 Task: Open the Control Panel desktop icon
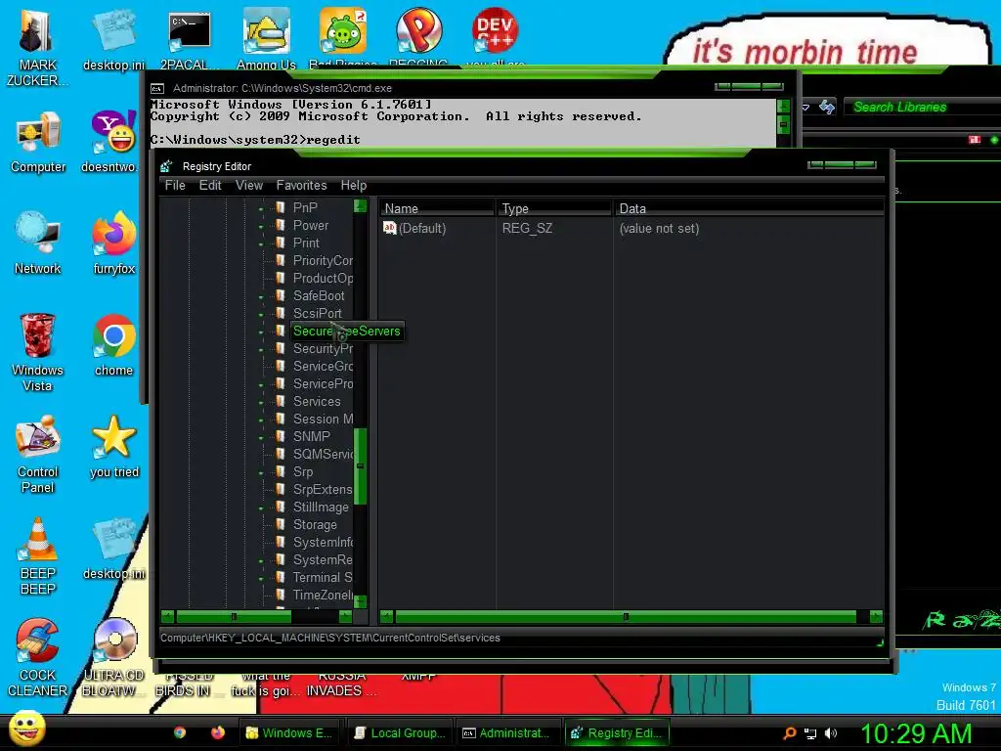(38, 455)
